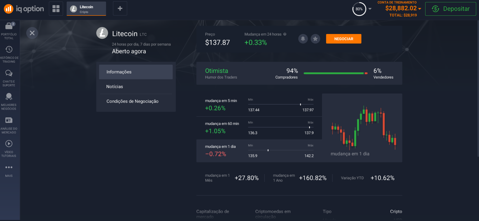Open the Mais menu in sidebar
Viewport: 479px width, 221px height.
tap(9, 171)
